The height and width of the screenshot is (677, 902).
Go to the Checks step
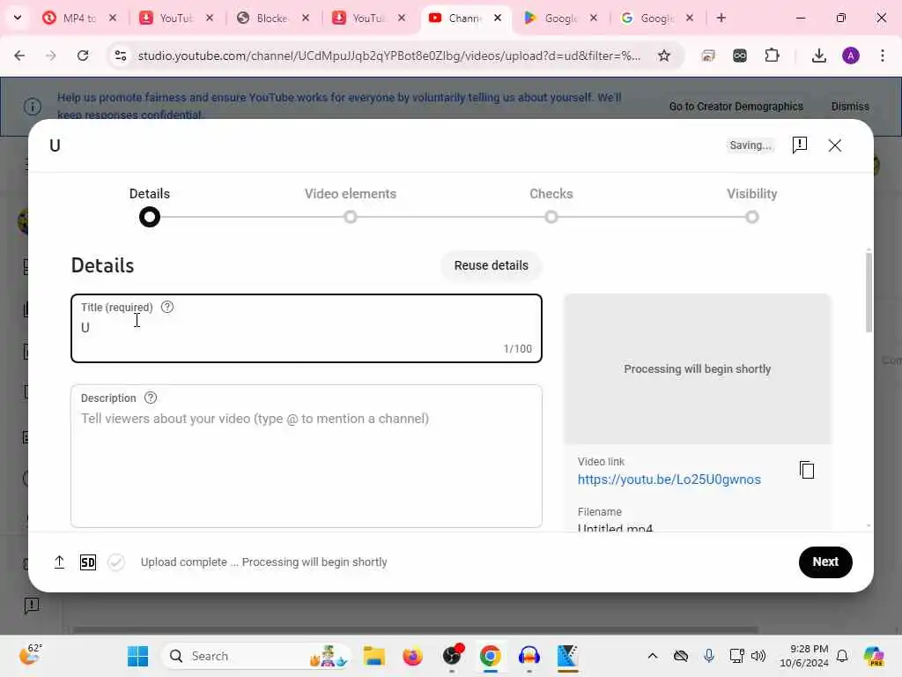[551, 205]
